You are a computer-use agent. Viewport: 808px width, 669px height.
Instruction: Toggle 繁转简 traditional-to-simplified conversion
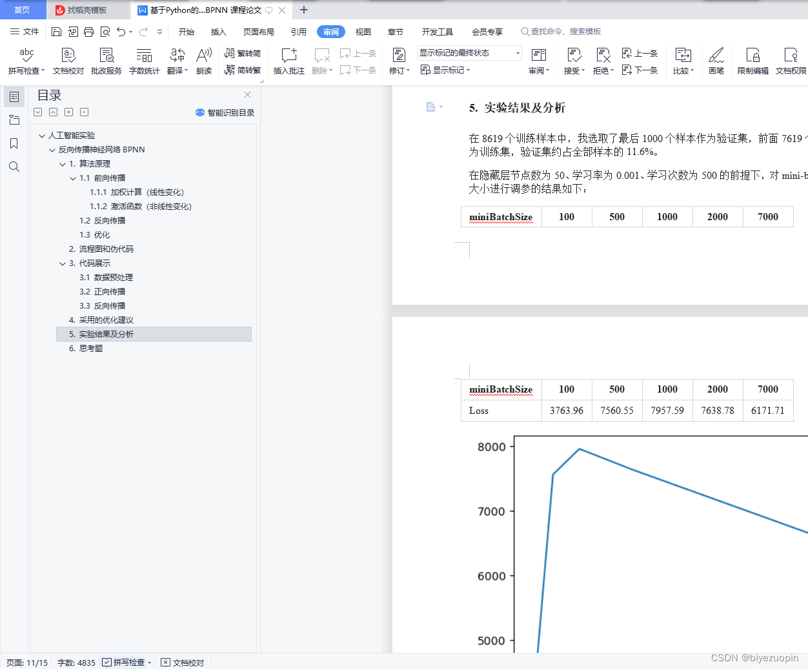[243, 54]
